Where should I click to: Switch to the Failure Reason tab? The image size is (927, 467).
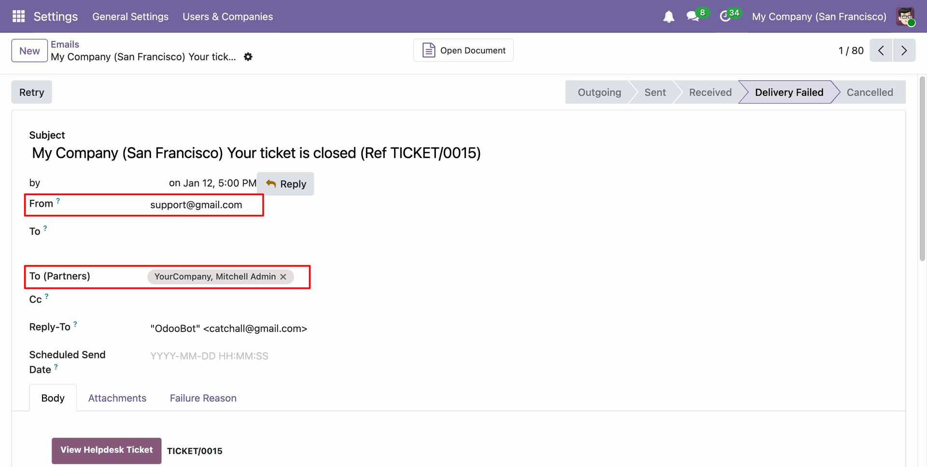pos(203,398)
